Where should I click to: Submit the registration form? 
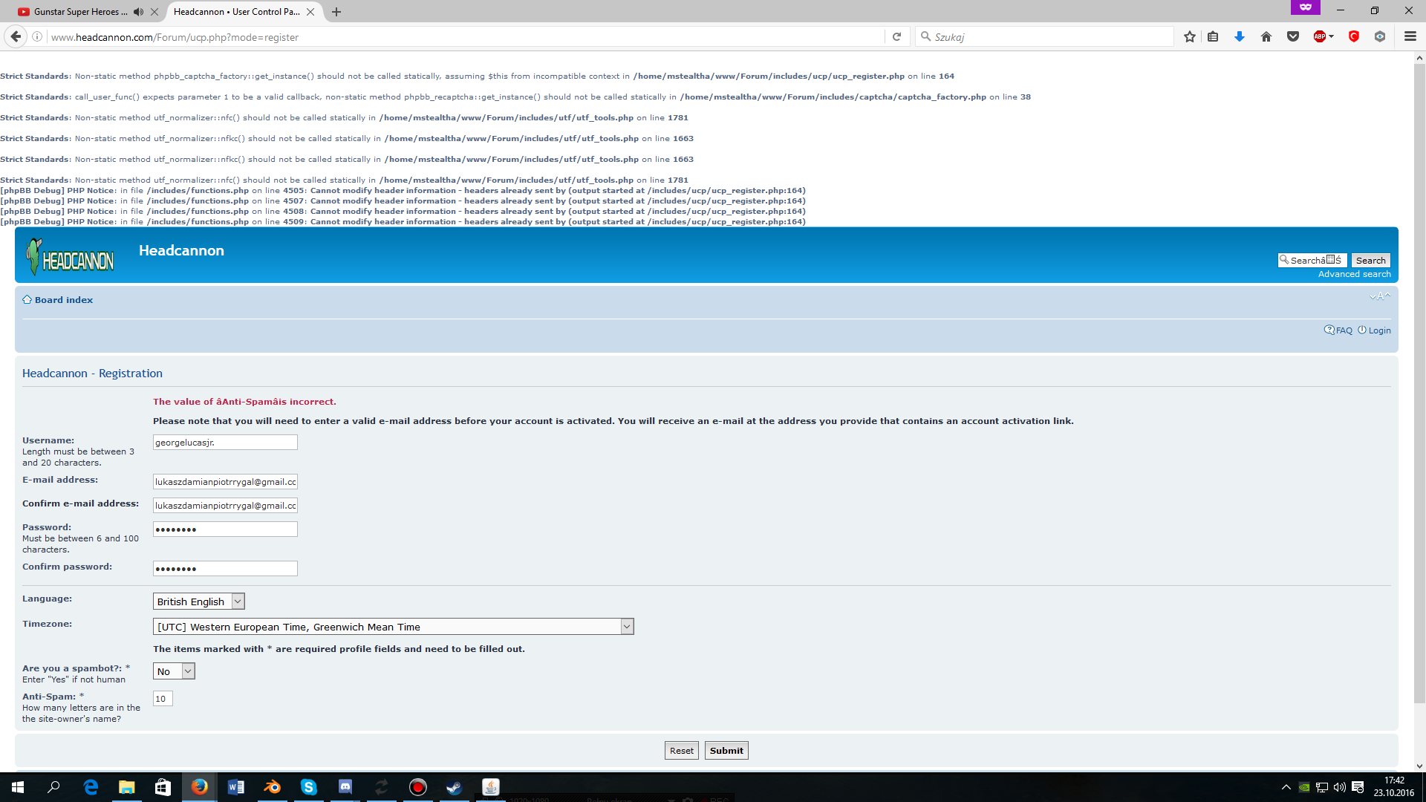coord(726,751)
